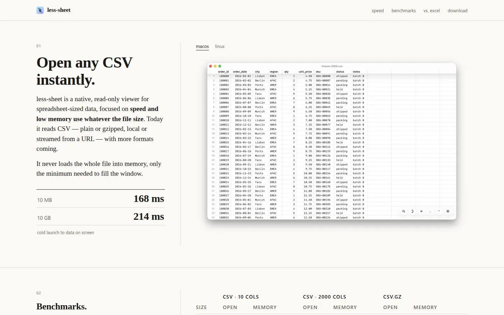Image resolution: width=504 pixels, height=315 pixels.
Task: Click the Open any CSV instantly heading
Action: click(x=85, y=71)
